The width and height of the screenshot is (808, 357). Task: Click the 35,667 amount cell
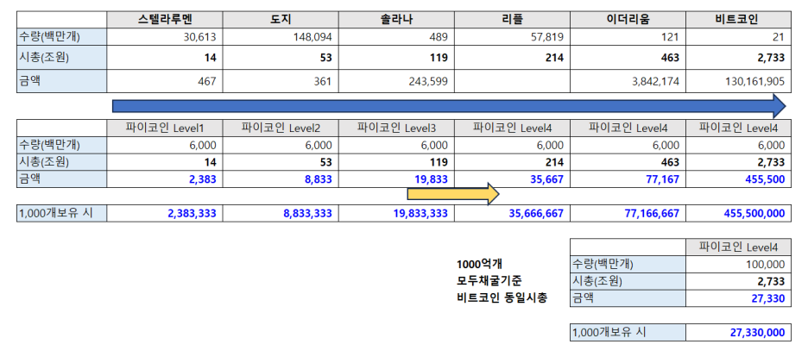point(512,179)
